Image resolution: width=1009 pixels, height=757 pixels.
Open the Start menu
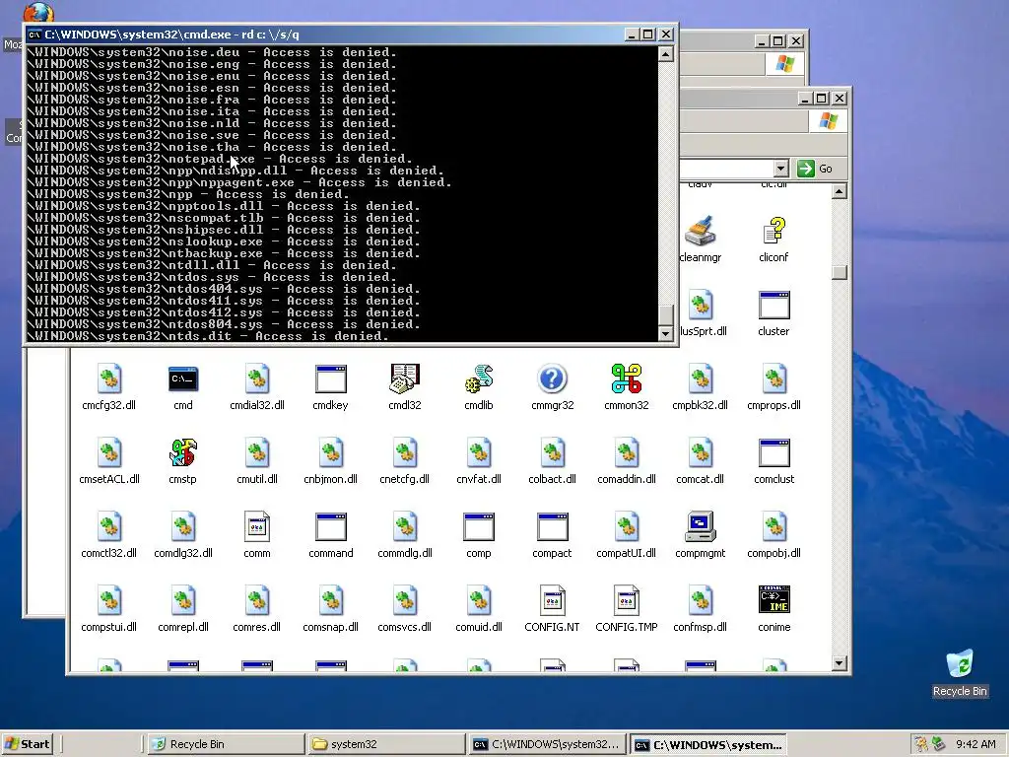[27, 744]
